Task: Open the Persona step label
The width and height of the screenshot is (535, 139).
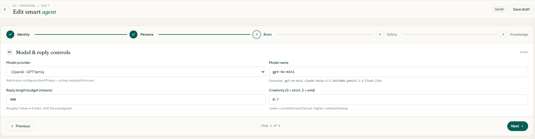Action: (147, 34)
